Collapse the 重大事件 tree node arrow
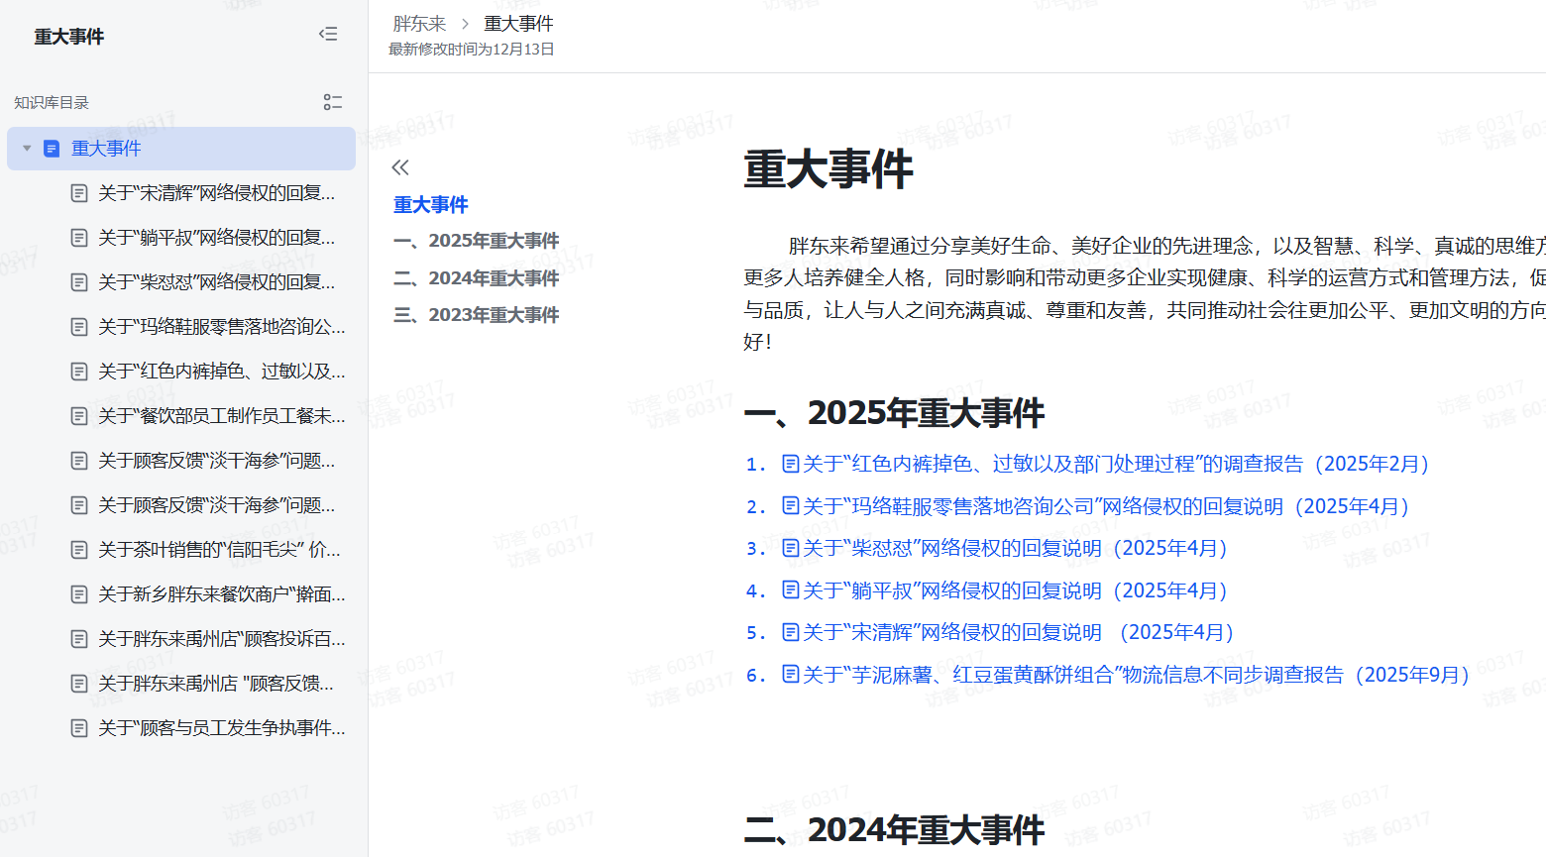The width and height of the screenshot is (1546, 857). pos(27,149)
